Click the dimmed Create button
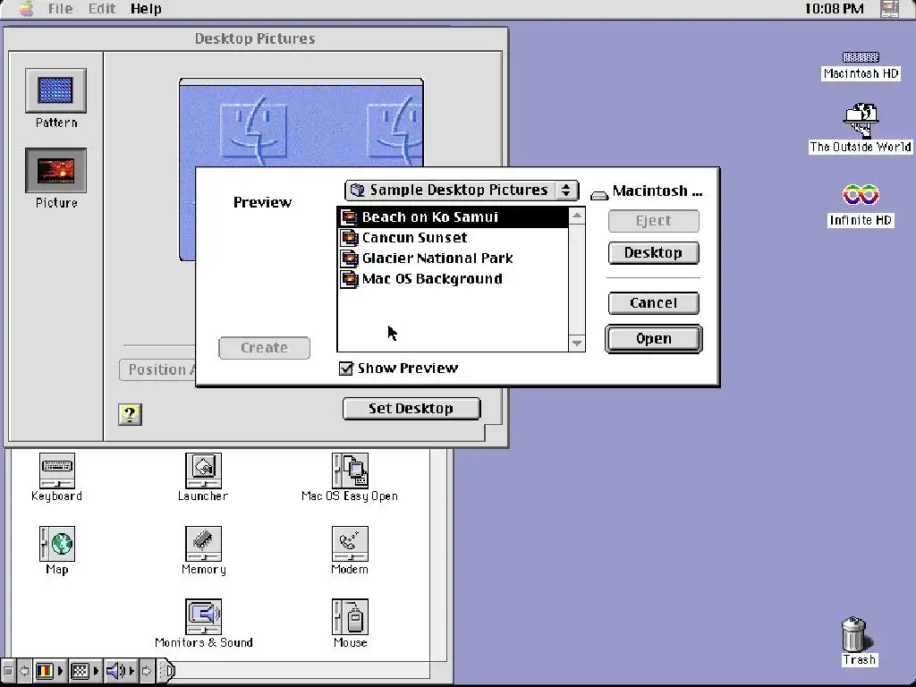916x687 pixels. pyautogui.click(x=264, y=348)
